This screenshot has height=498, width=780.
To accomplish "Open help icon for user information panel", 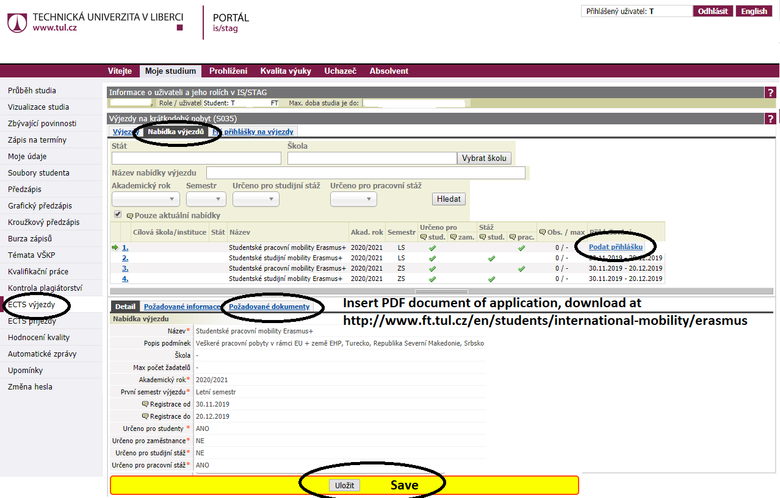I will click(771, 93).
